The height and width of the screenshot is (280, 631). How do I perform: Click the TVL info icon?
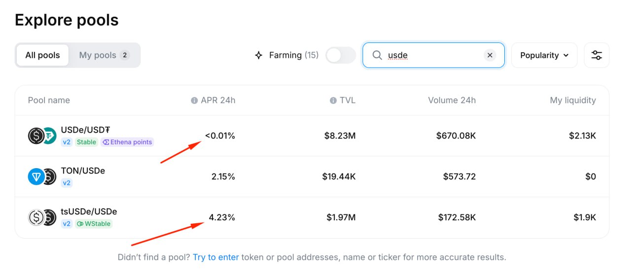coord(333,101)
